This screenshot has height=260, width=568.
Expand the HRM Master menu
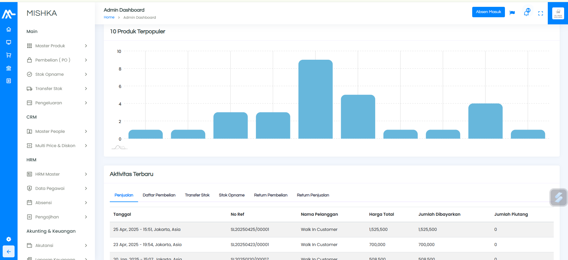(x=57, y=174)
